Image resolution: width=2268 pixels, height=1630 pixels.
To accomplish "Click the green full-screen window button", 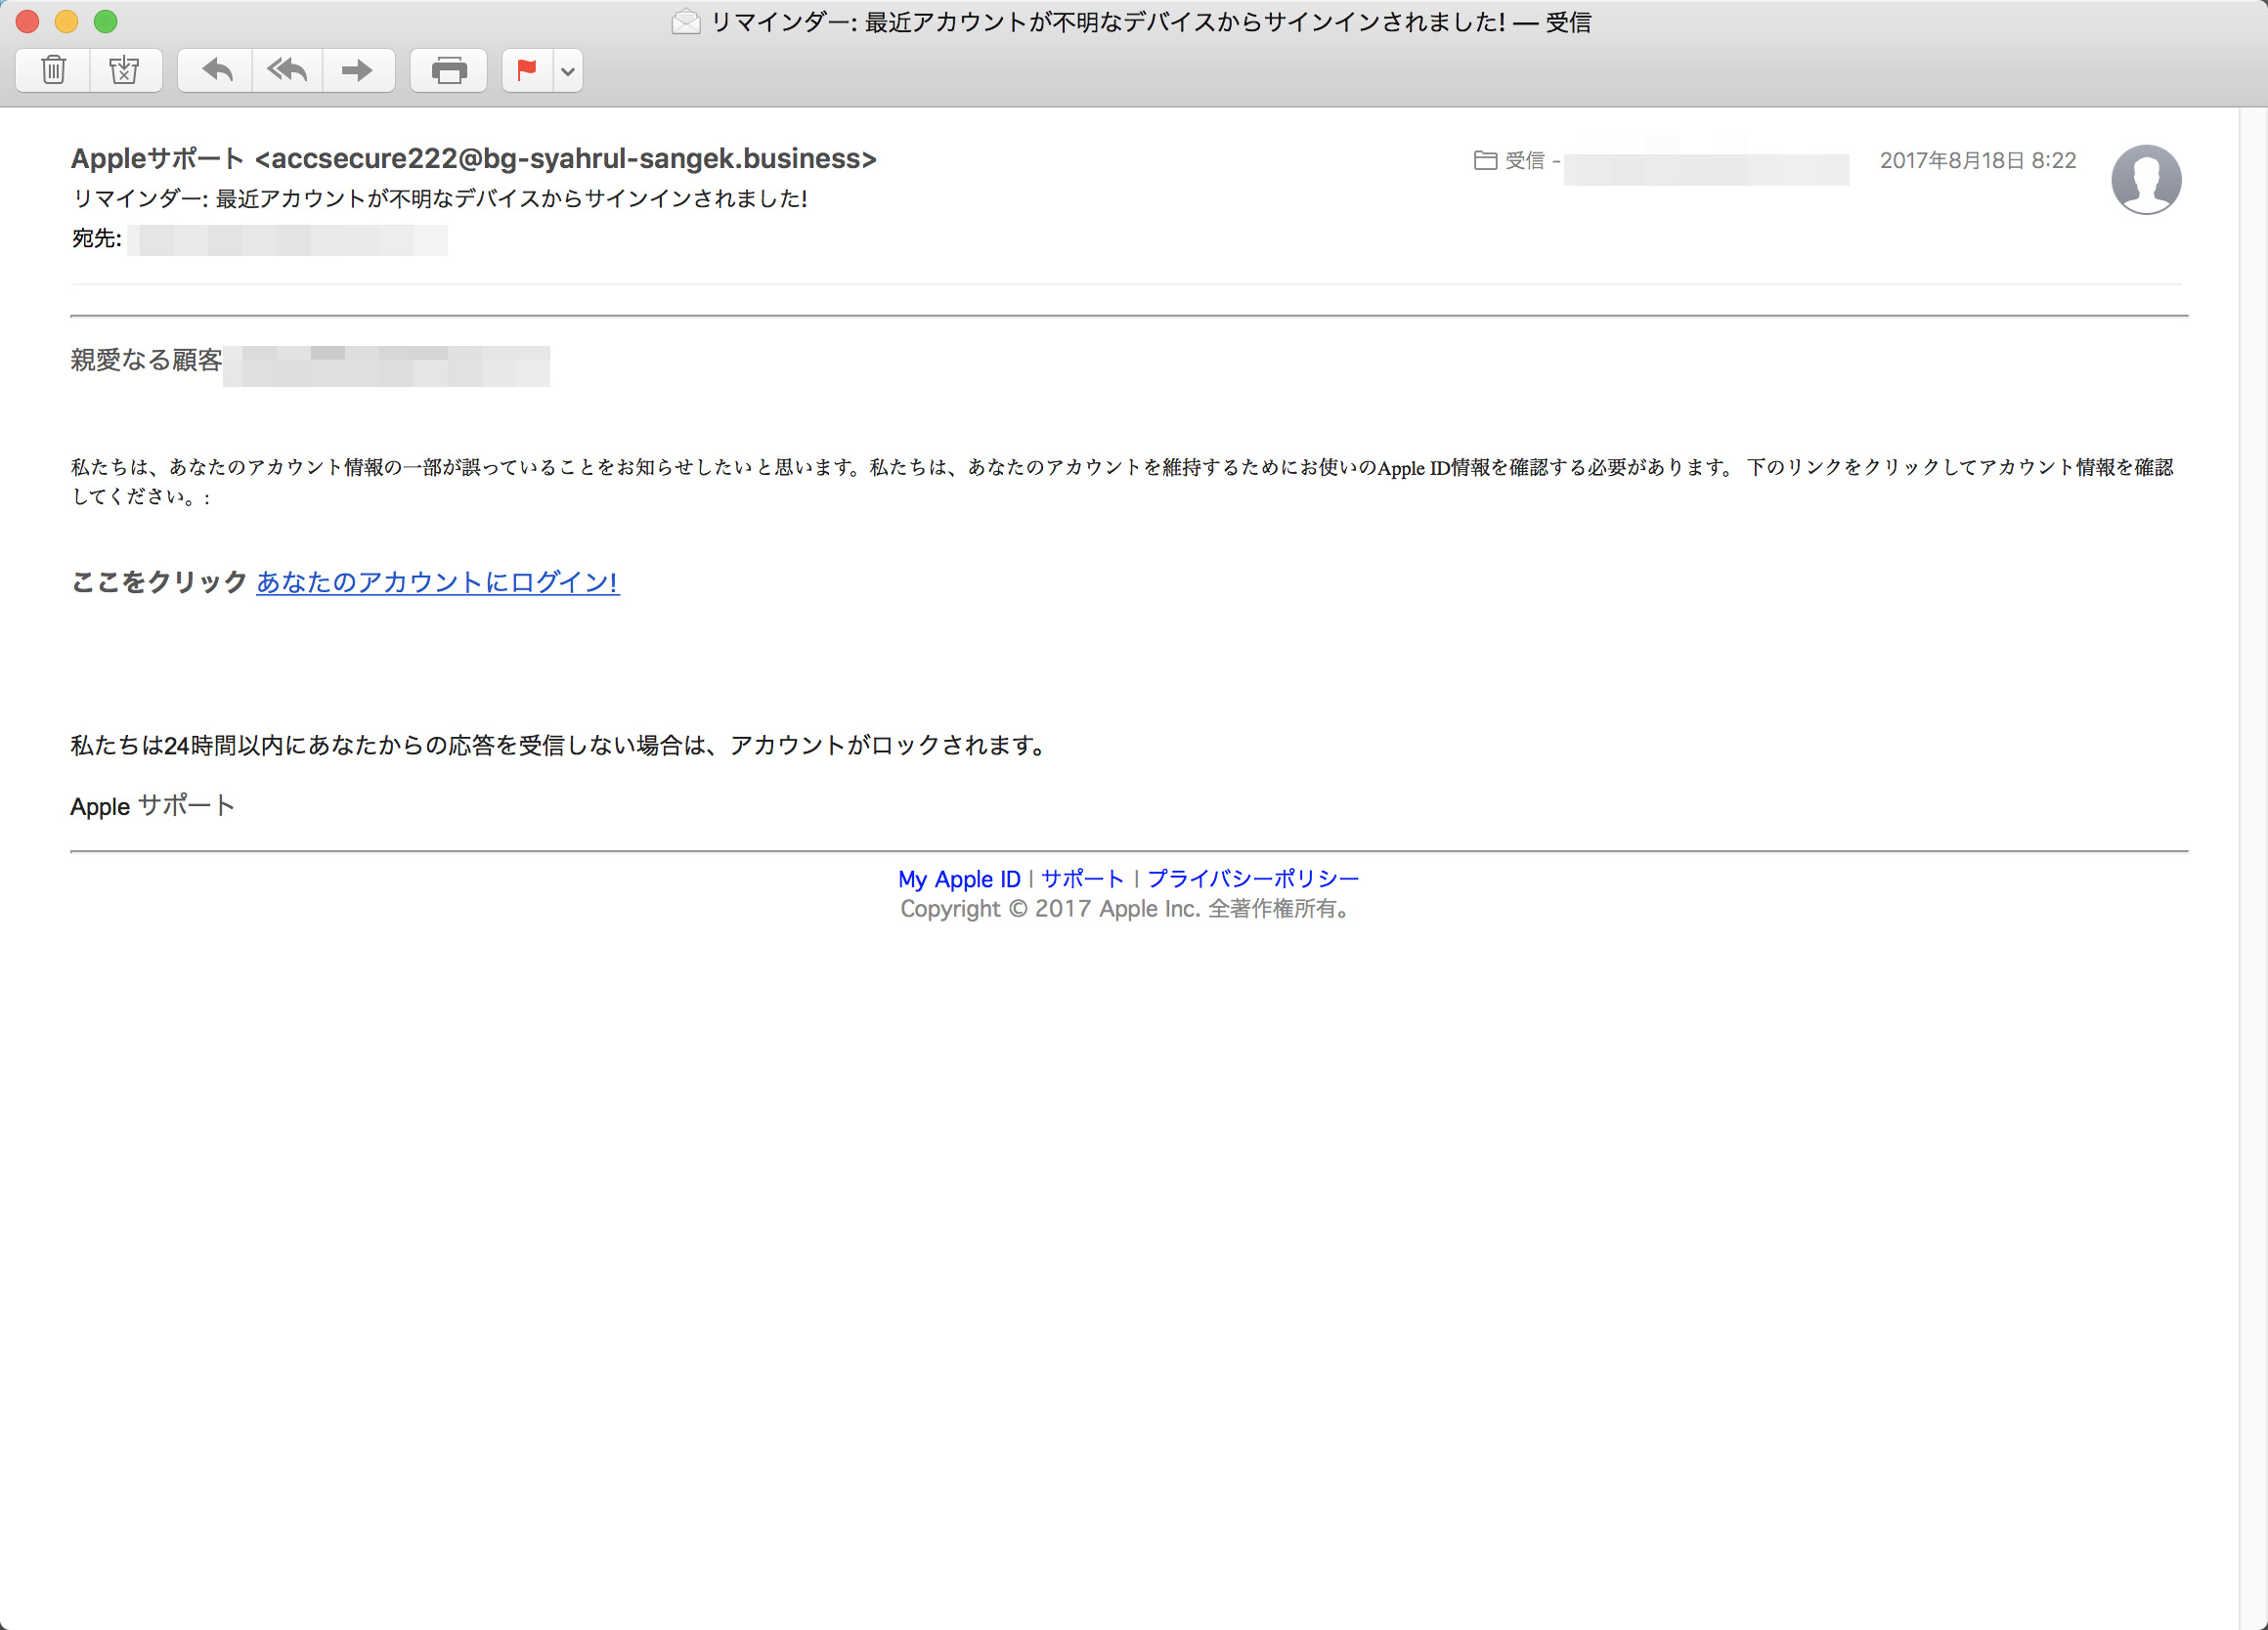I will coord(106,21).
